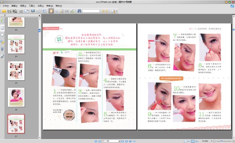This screenshot has height=143, width=235.
Task: Select the arrow Select tool
Action: pyautogui.click(x=56, y=11)
